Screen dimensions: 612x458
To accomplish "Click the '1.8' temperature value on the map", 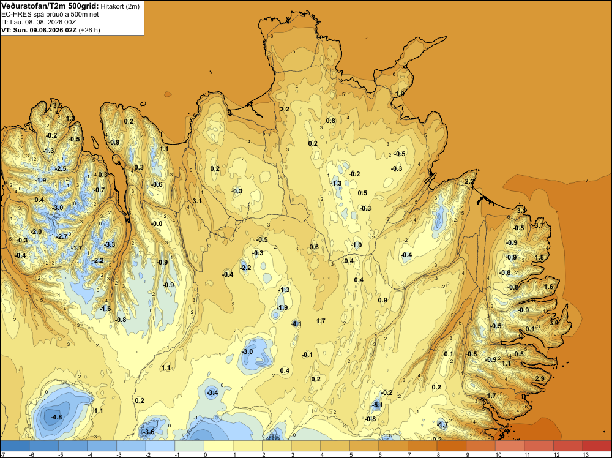I will click(x=539, y=257).
